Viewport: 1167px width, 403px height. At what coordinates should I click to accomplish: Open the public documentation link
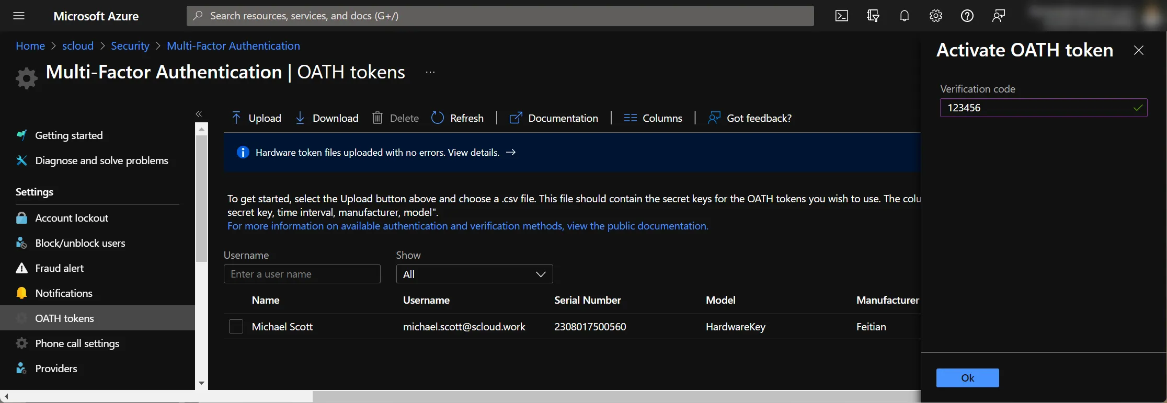point(468,226)
